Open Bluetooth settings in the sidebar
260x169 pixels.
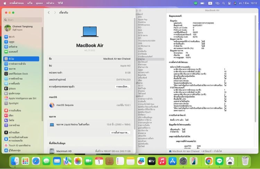9,42
